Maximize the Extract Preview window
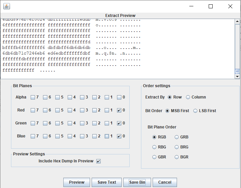This screenshot has height=188, width=241. coord(211,6)
